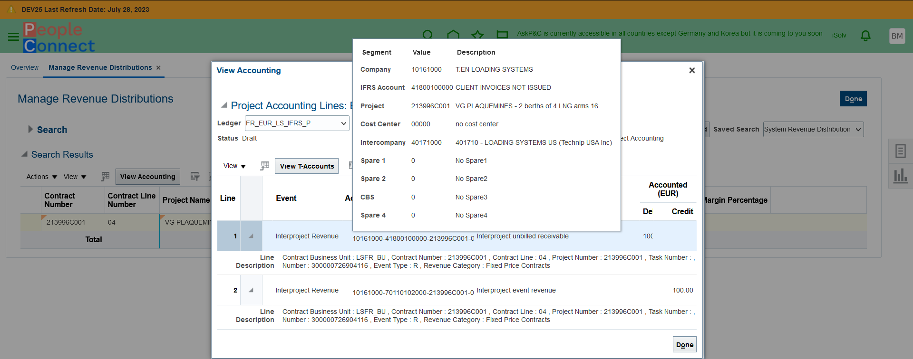Screen dimensions: 913x359
Task: Open the hamburger navigator menu
Action: click(x=13, y=37)
